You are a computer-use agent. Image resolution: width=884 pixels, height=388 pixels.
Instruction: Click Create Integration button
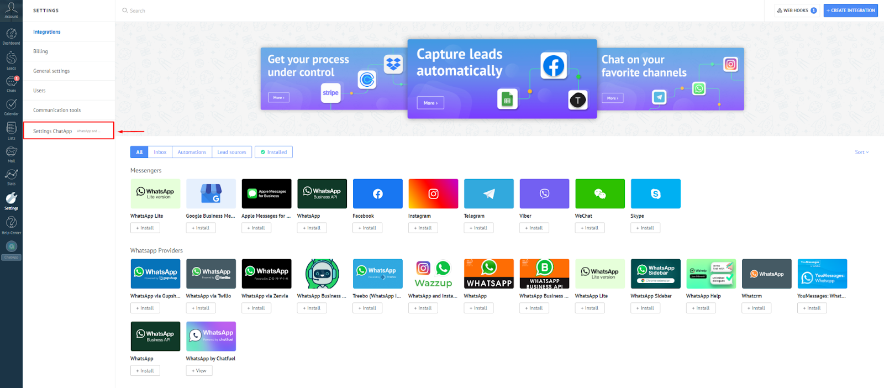[x=851, y=11]
